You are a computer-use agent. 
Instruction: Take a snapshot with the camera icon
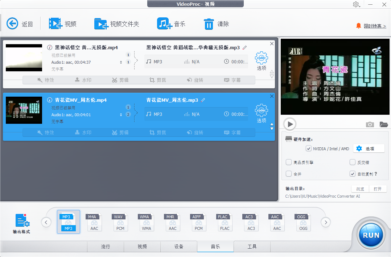pos(370,124)
